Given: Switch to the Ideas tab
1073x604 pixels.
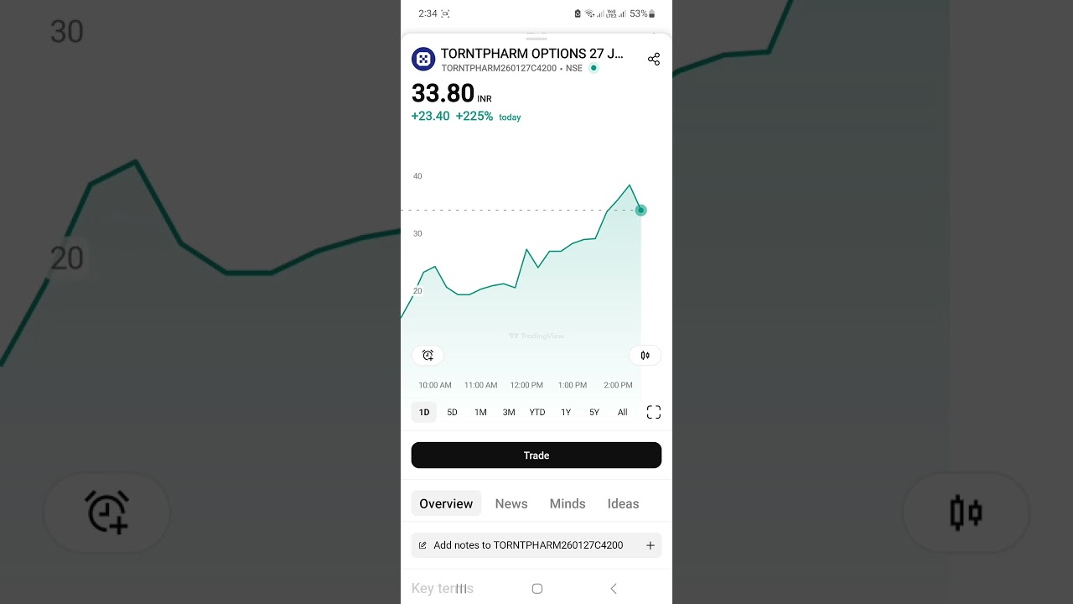Looking at the screenshot, I should (x=623, y=503).
